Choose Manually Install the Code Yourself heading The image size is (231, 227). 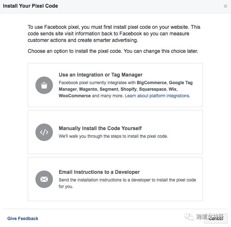tap(100, 128)
